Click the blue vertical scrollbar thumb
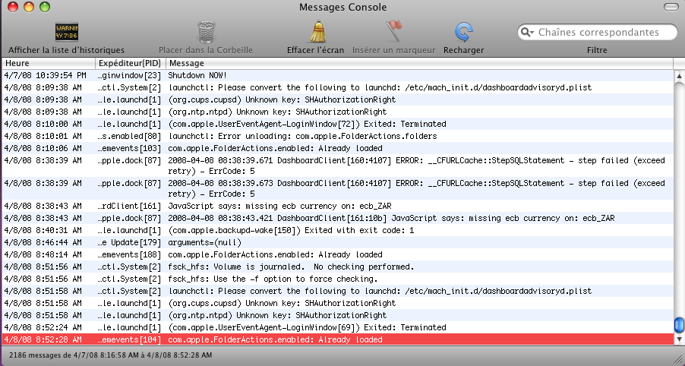 tap(678, 324)
